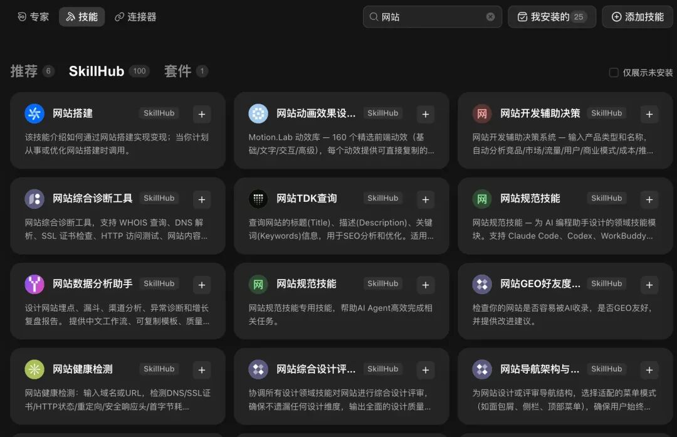The width and height of the screenshot is (677, 437).
Task: Open the 连接器 tab
Action: pos(135,17)
